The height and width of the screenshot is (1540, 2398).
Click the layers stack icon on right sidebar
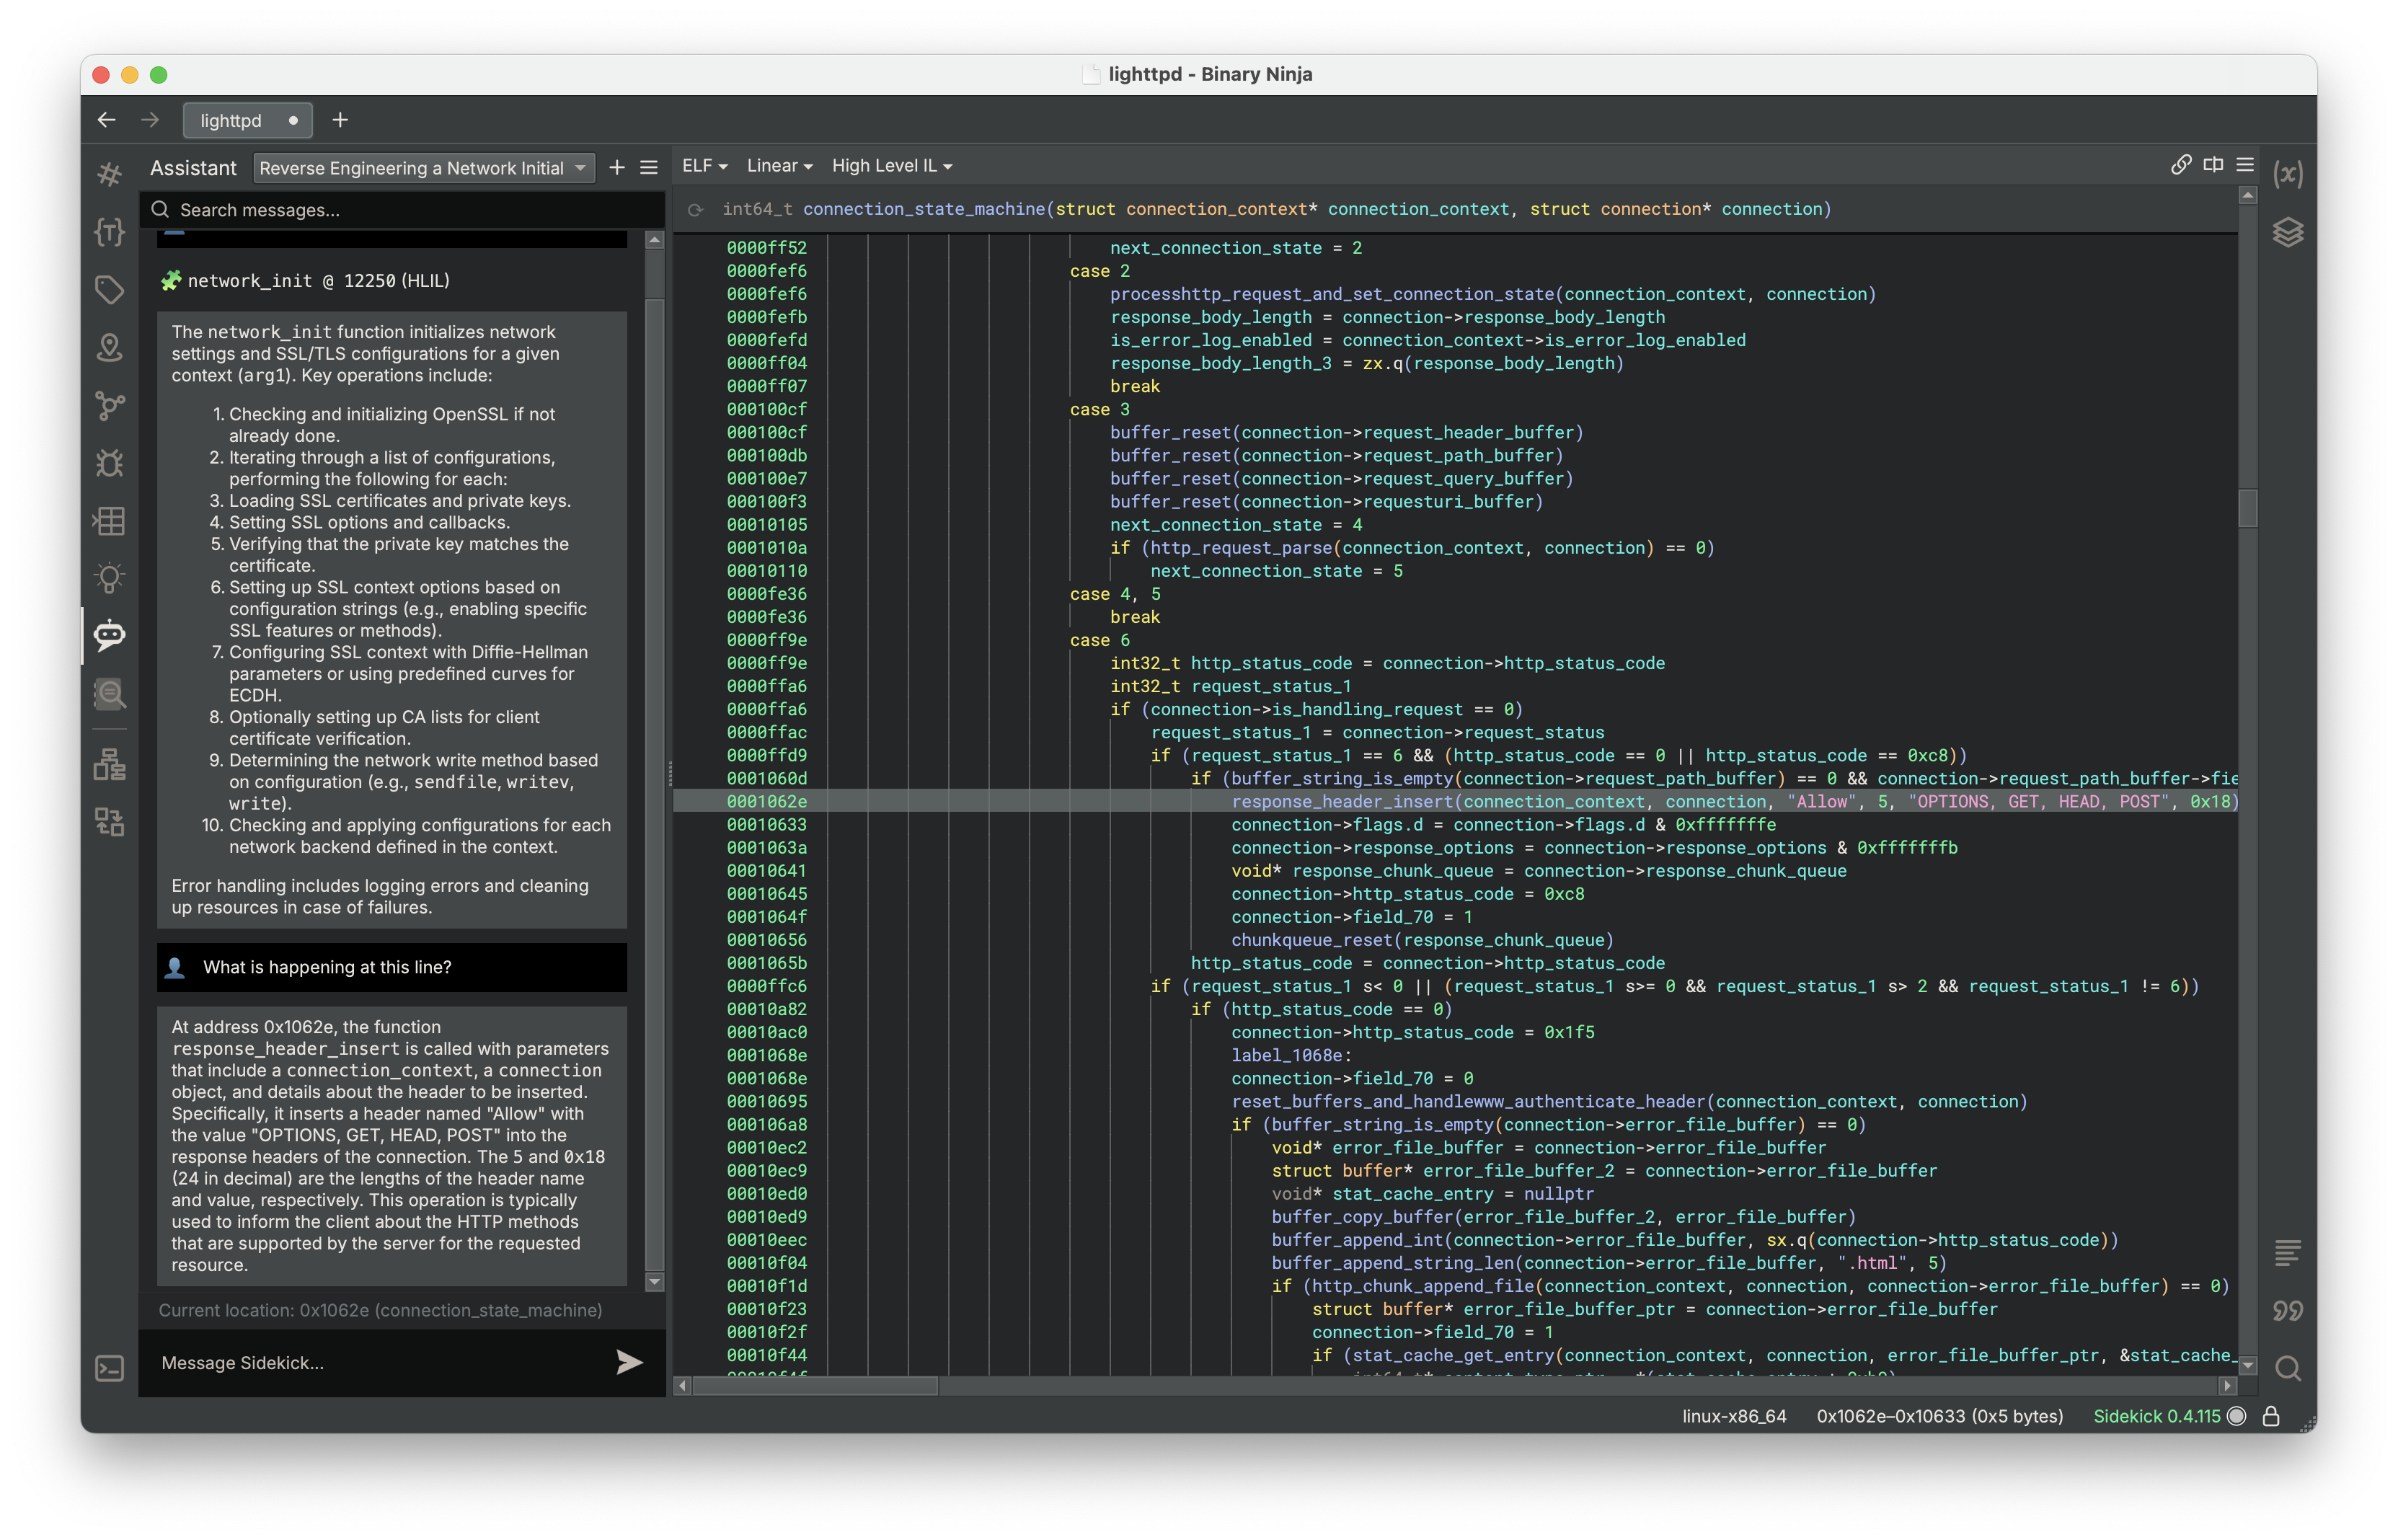pyautogui.click(x=2287, y=232)
